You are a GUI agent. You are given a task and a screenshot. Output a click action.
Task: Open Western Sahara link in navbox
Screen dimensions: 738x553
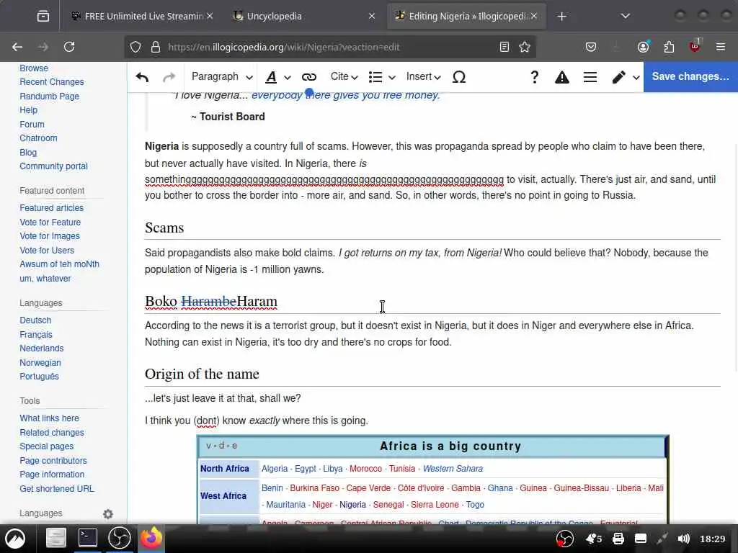[453, 469]
